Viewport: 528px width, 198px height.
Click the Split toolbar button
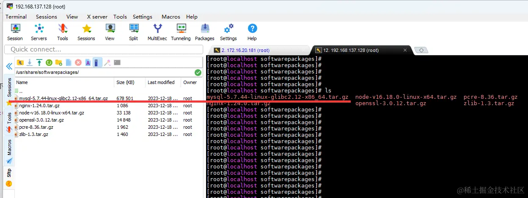coord(134,32)
